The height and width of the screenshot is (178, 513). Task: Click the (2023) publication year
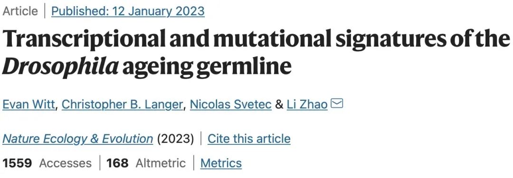point(175,139)
